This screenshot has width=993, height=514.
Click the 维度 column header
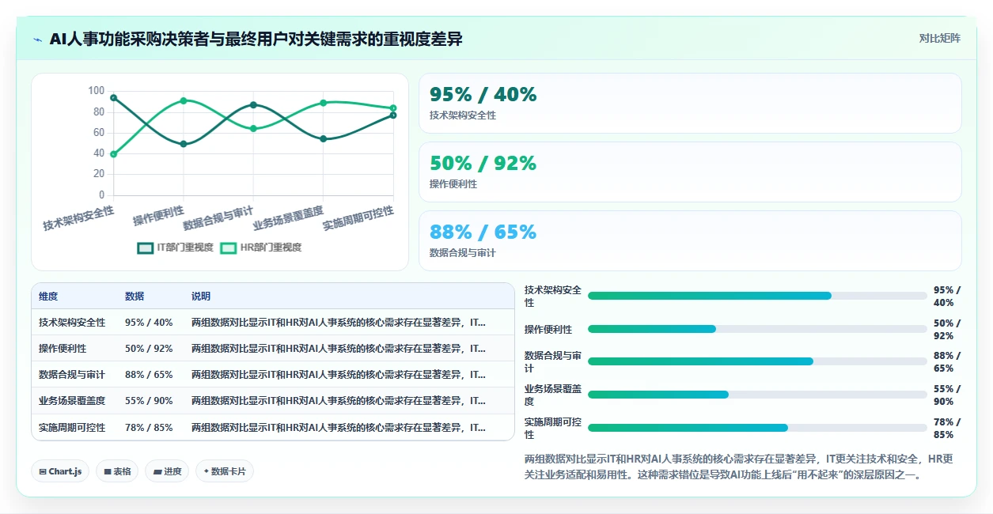pos(48,297)
